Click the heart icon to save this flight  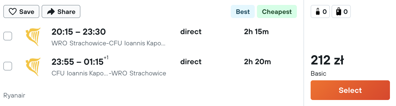[13, 12]
